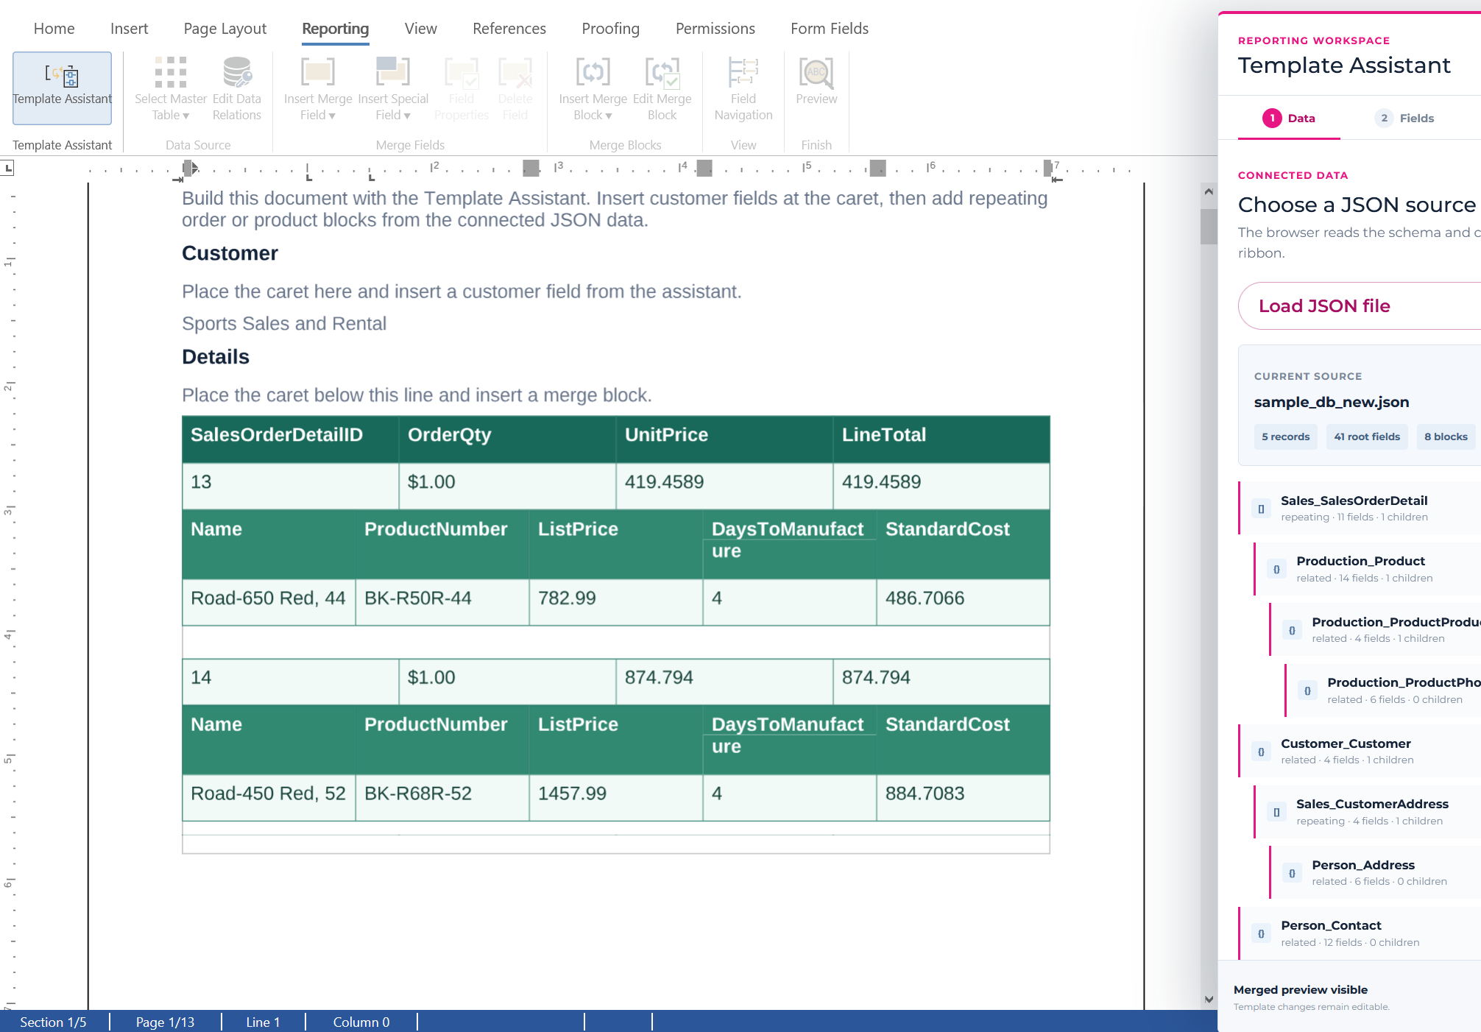
Task: Open the Insert Merge Block dropdown
Action: [x=593, y=89]
